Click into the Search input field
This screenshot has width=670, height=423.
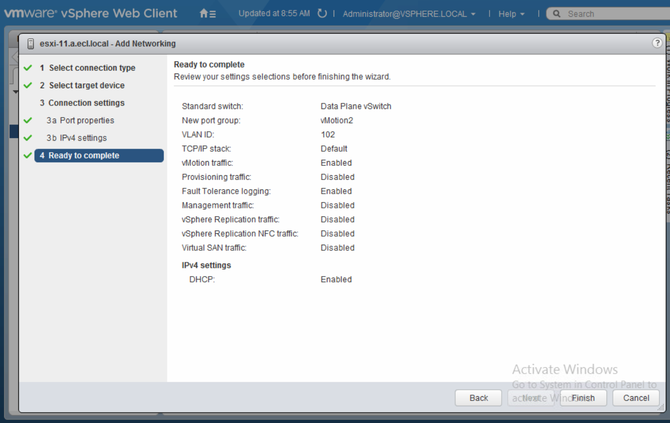pos(614,14)
